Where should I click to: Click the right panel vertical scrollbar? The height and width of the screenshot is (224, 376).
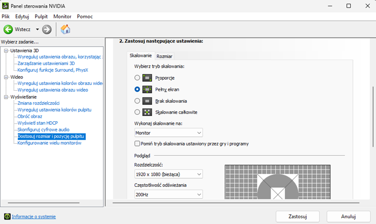pos(373,116)
